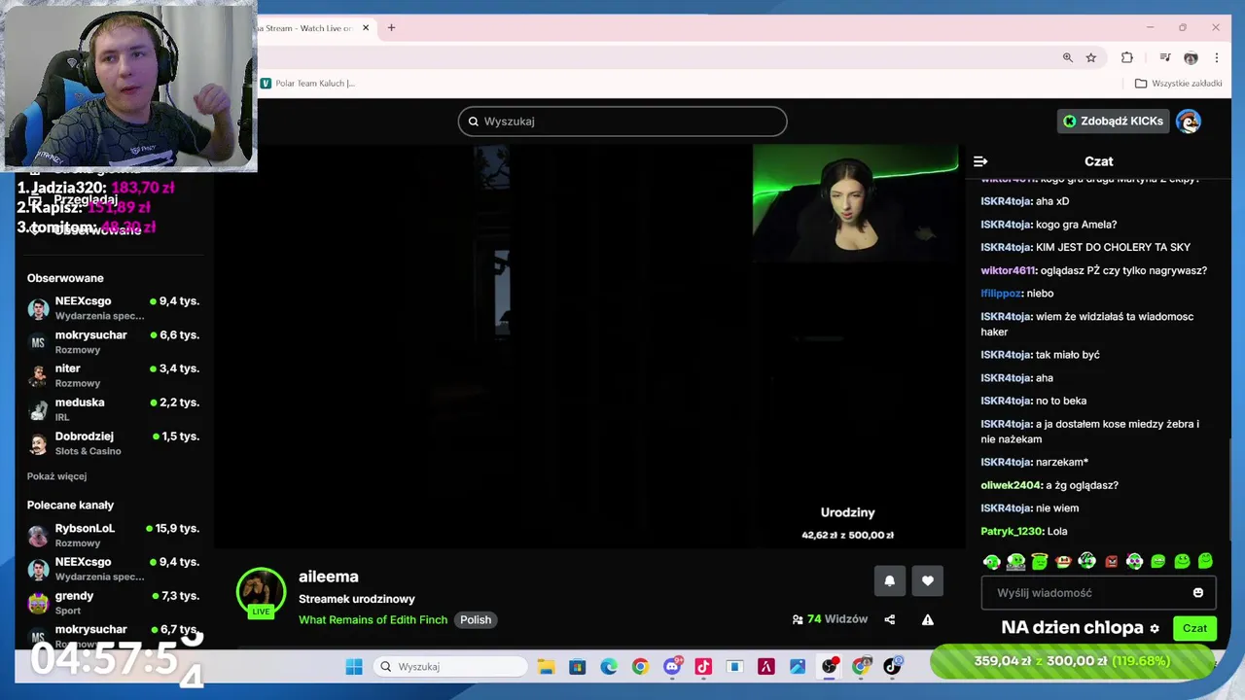This screenshot has width=1245, height=700.
Task: Open NEEXcsgo channel in Obserwowane list
Action: (113, 308)
